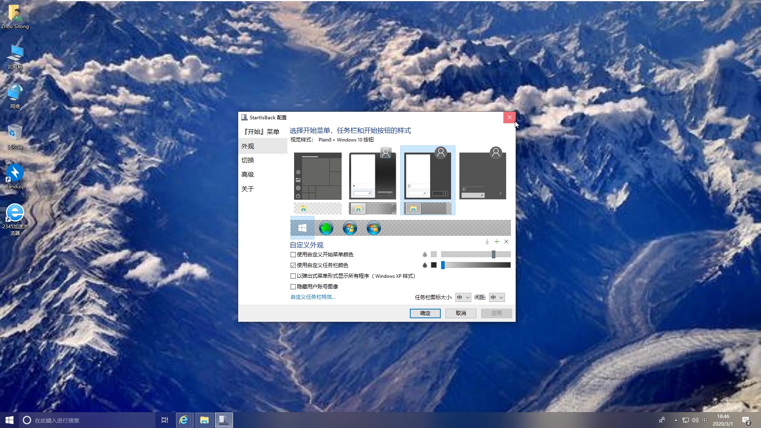Select 此电脑 desktop icon

pos(15,57)
